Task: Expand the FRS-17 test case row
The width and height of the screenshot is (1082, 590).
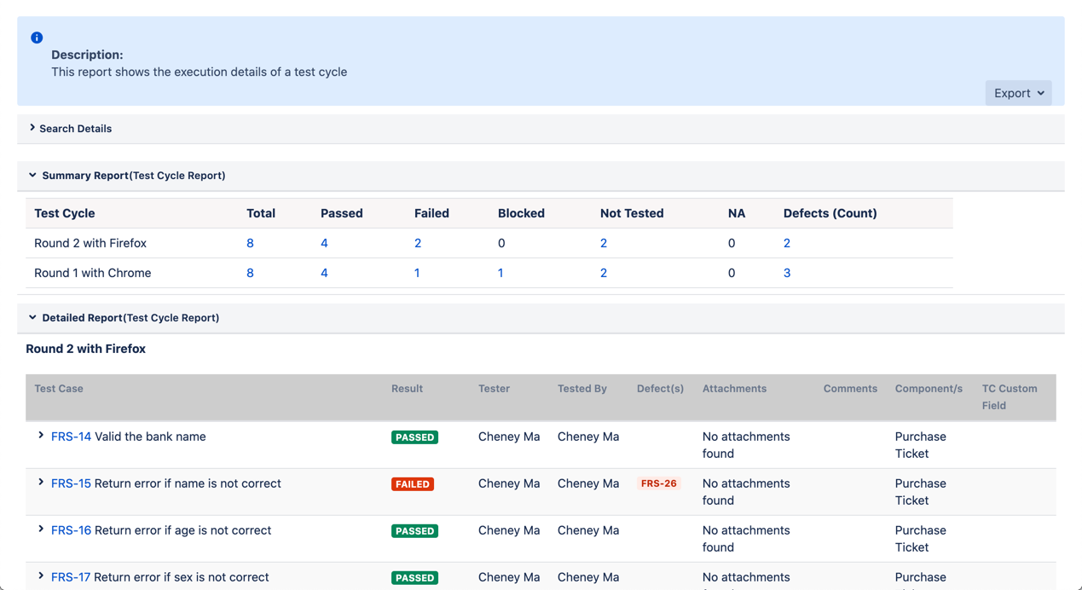Action: [x=41, y=576]
